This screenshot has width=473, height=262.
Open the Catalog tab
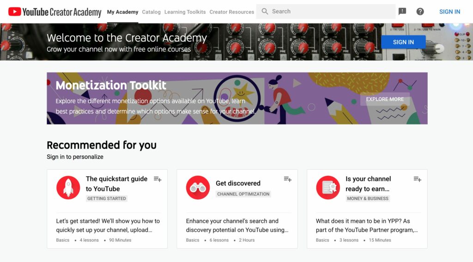pyautogui.click(x=152, y=12)
